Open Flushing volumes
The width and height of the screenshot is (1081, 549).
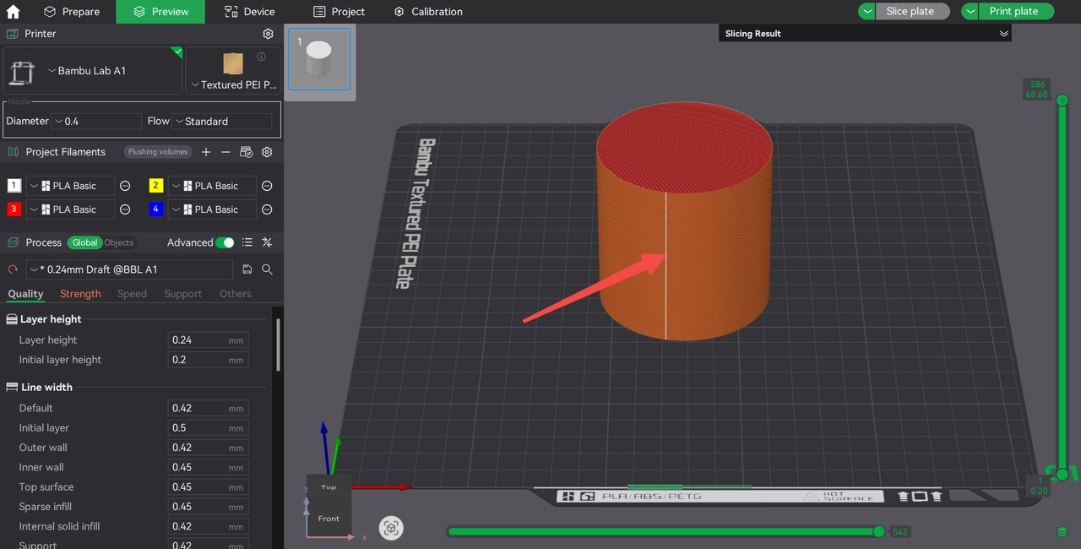point(158,152)
